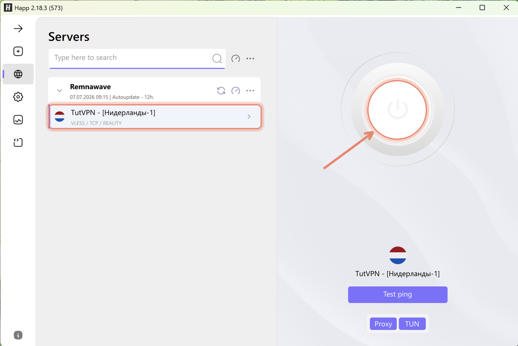
Task: Click the Servers heading
Action: pyautogui.click(x=69, y=37)
